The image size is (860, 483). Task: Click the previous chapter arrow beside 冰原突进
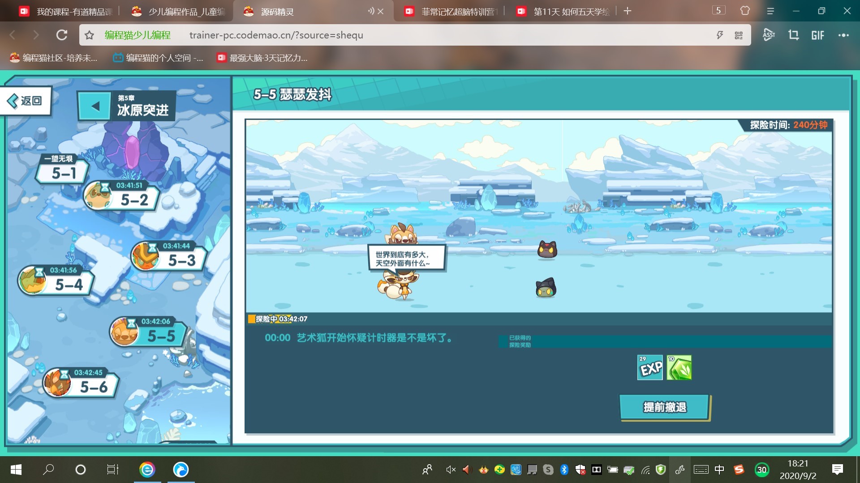(95, 106)
